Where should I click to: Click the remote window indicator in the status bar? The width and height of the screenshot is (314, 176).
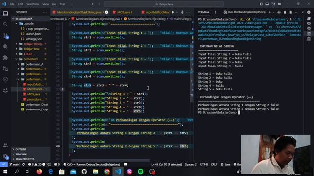pyautogui.click(x=4, y=164)
